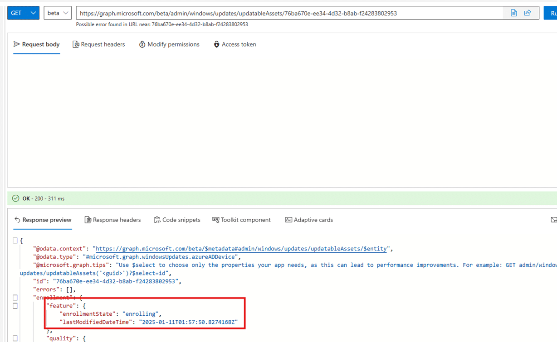Image resolution: width=557 pixels, height=342 pixels.
Task: Collapse the root JSON object
Action: (x=15, y=241)
